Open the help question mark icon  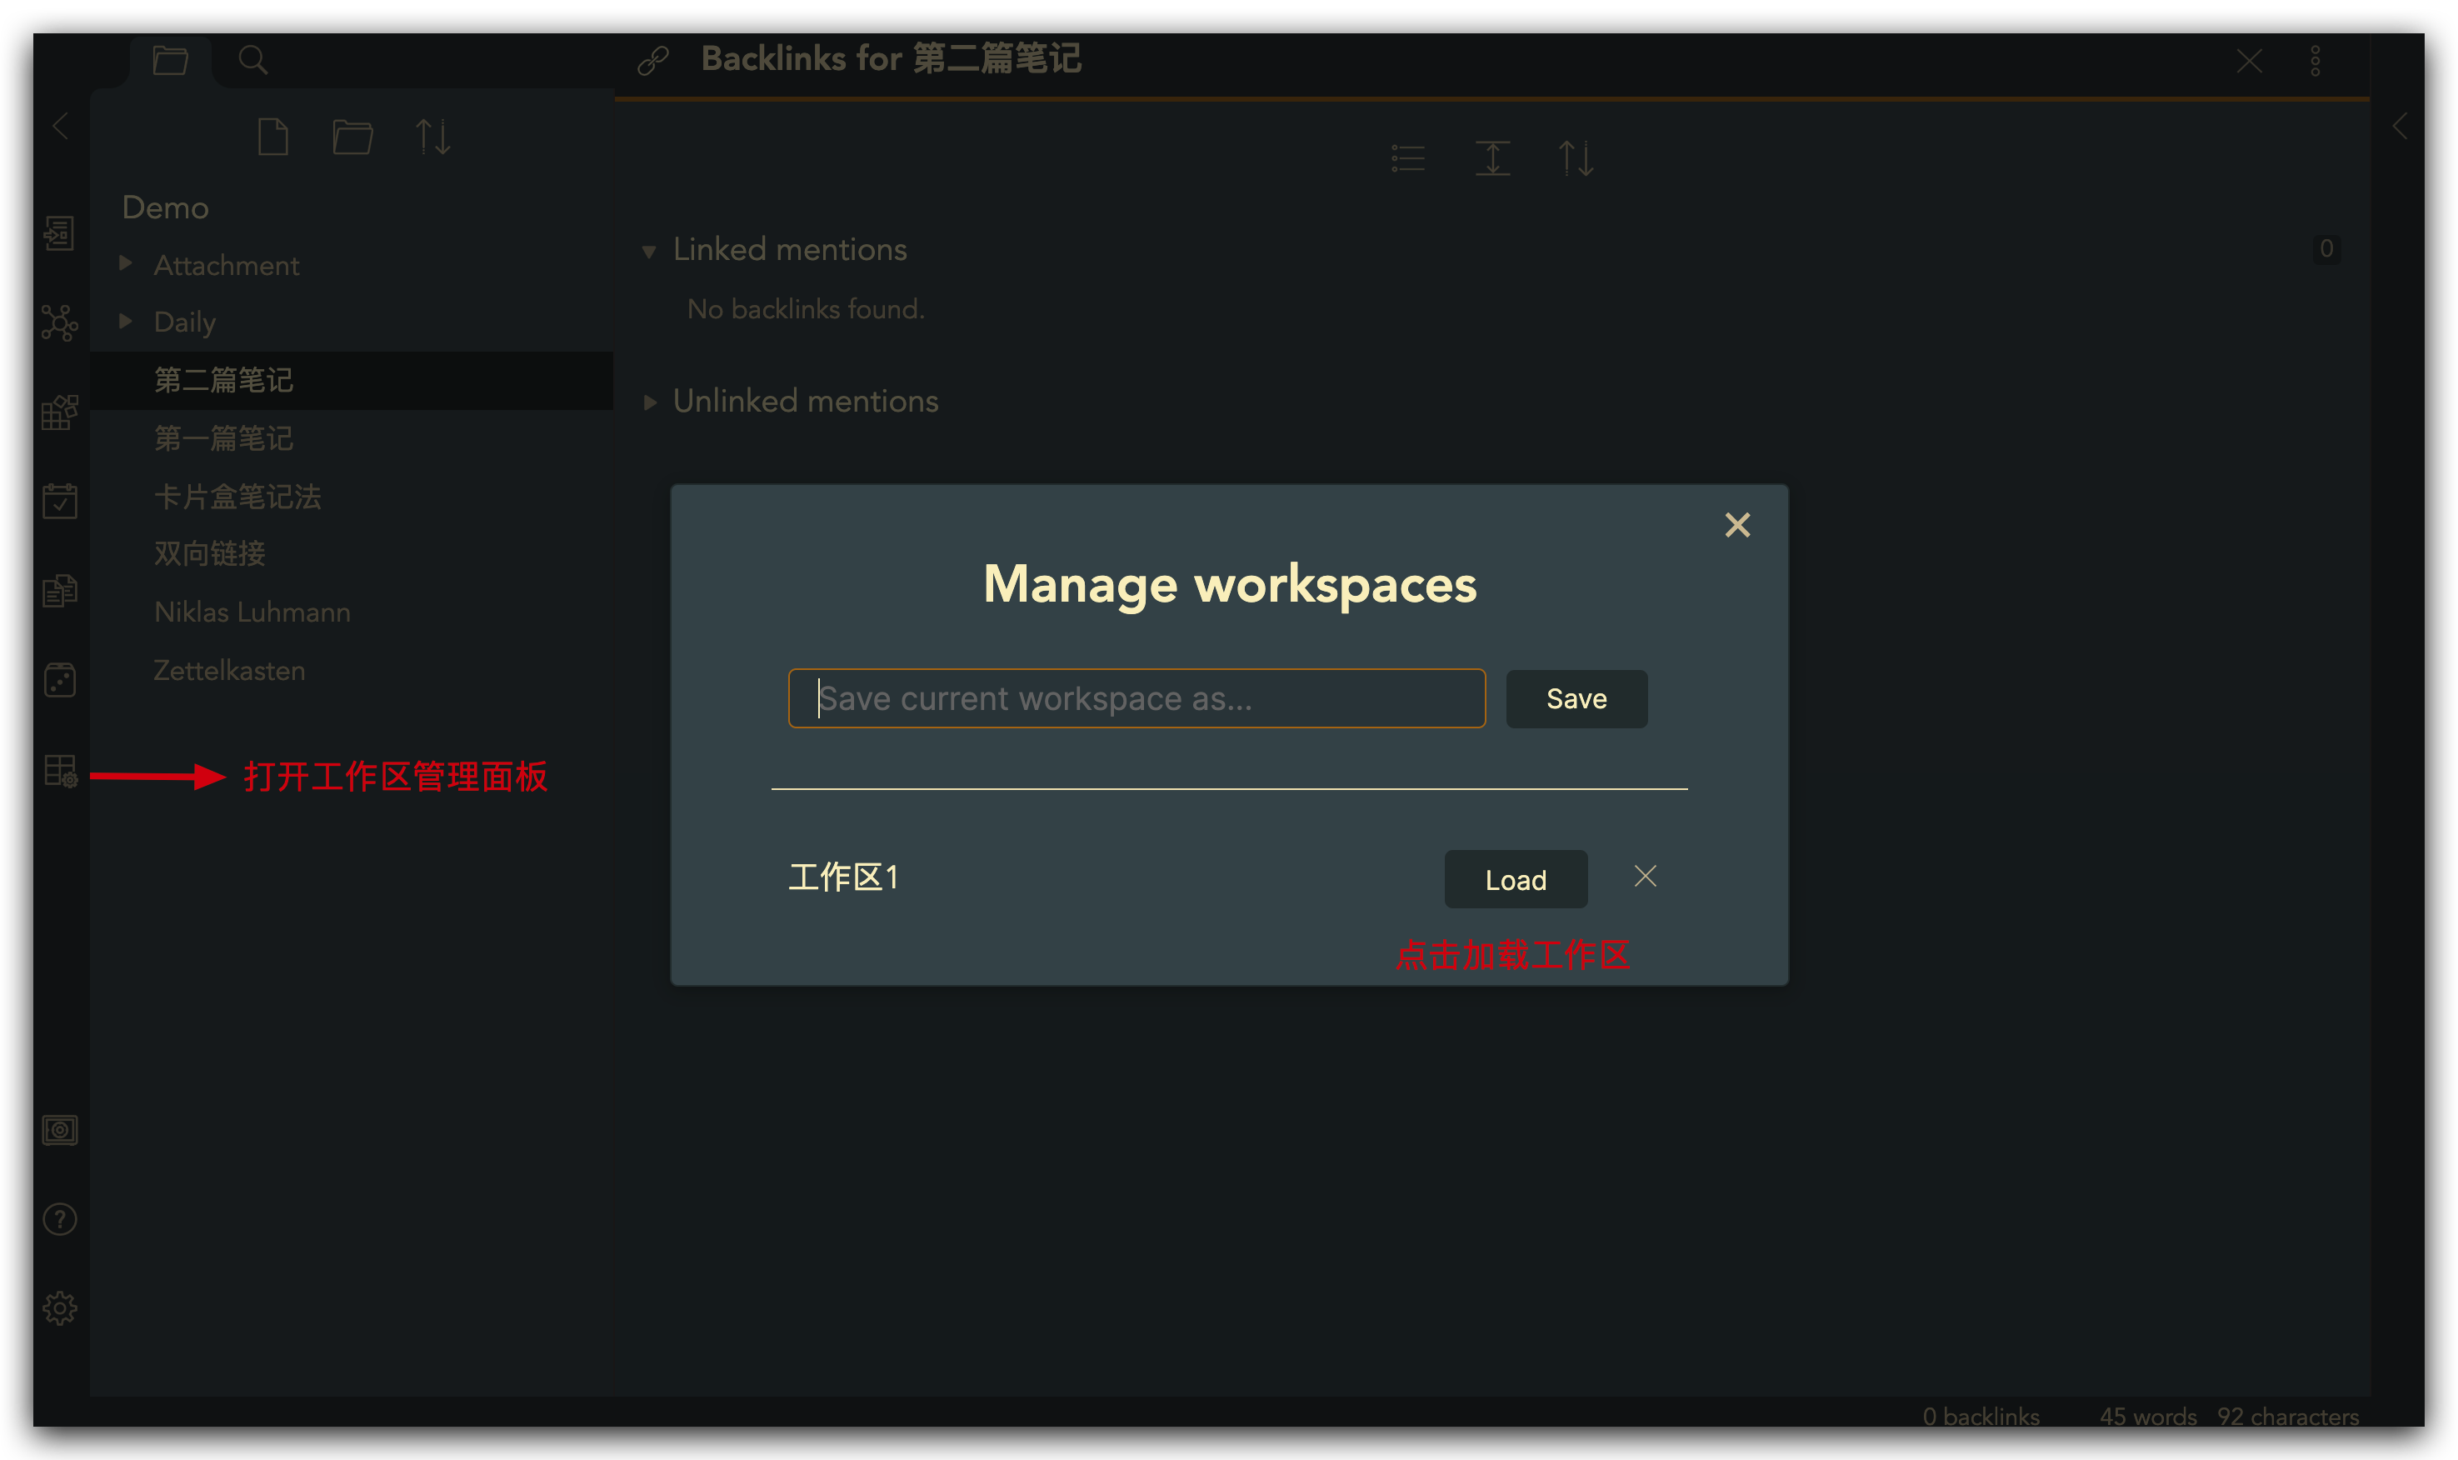(59, 1220)
